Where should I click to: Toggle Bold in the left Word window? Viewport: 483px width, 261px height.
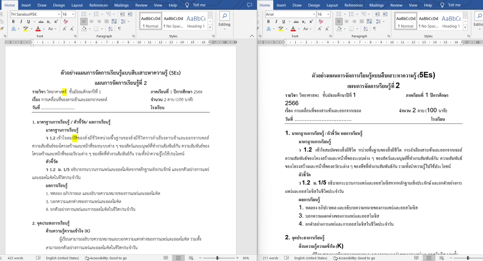point(13,22)
